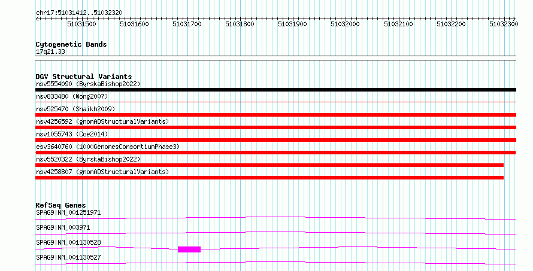Click the red nsv4258807 variant bar
Viewport: 533px width, 271px height.
point(269,178)
